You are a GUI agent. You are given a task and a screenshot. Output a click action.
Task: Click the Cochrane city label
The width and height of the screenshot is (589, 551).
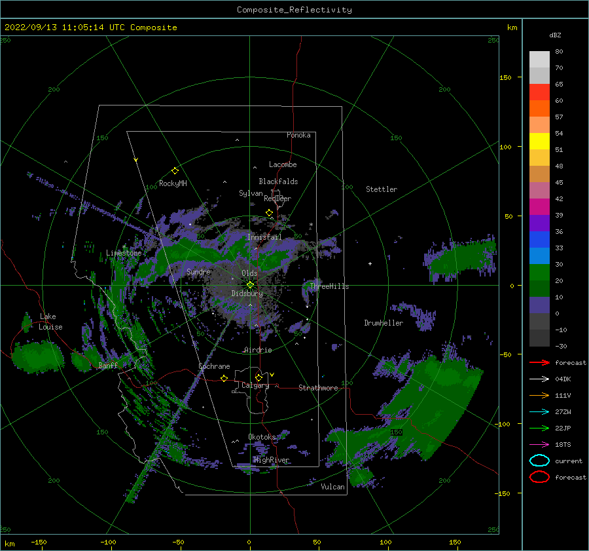[x=214, y=366]
